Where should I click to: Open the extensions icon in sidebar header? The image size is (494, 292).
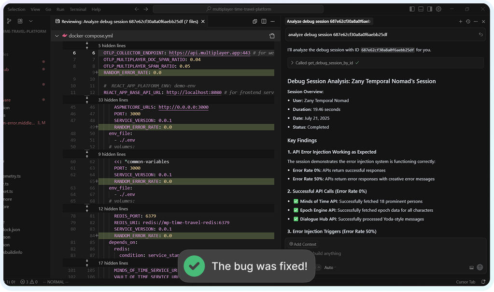click(x=20, y=21)
